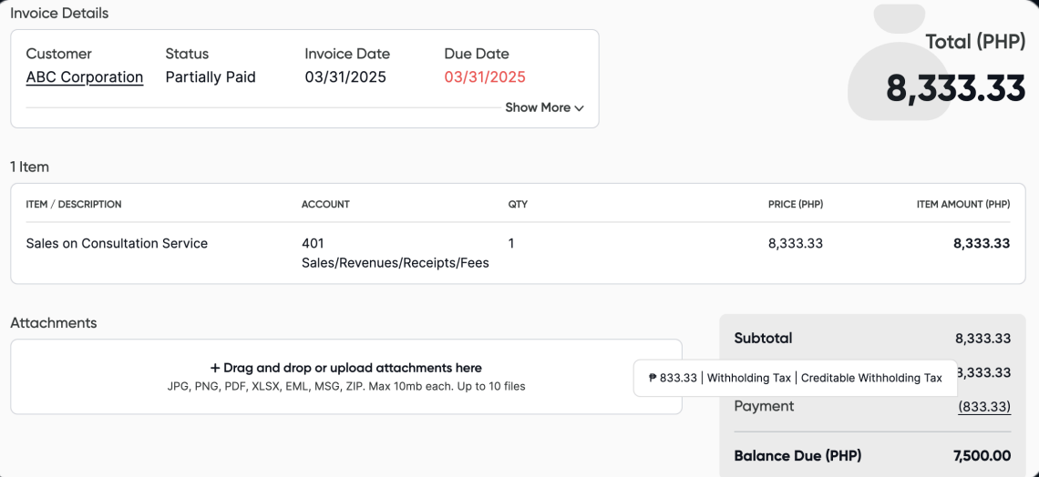1039x477 pixels.
Task: Click the large Total (PHP) amount
Action: (x=956, y=88)
